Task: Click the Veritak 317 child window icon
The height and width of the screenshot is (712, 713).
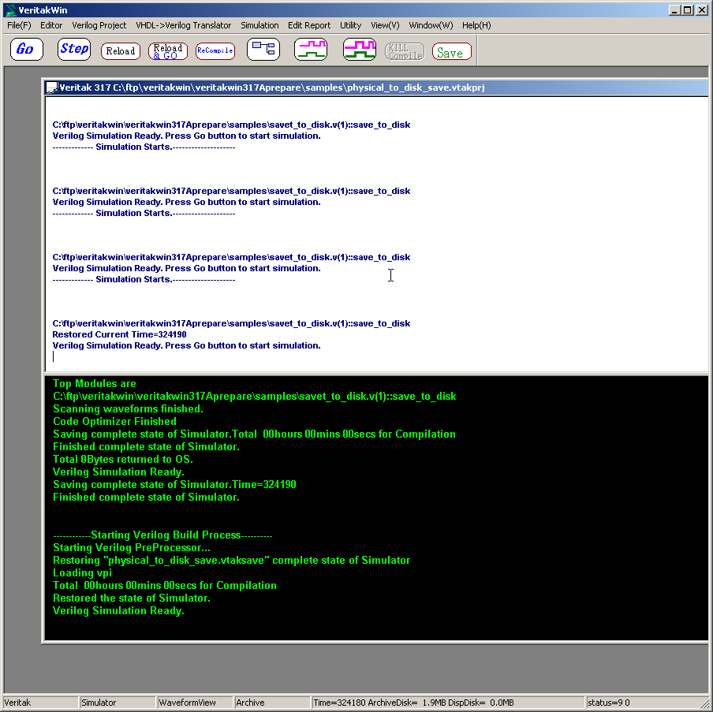Action: (52, 88)
